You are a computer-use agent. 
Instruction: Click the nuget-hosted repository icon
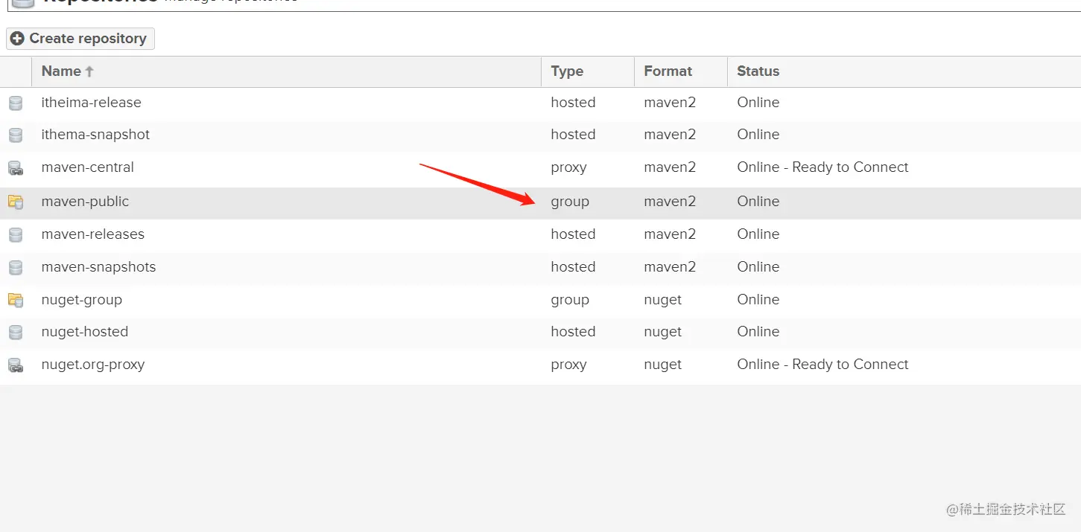pos(16,332)
